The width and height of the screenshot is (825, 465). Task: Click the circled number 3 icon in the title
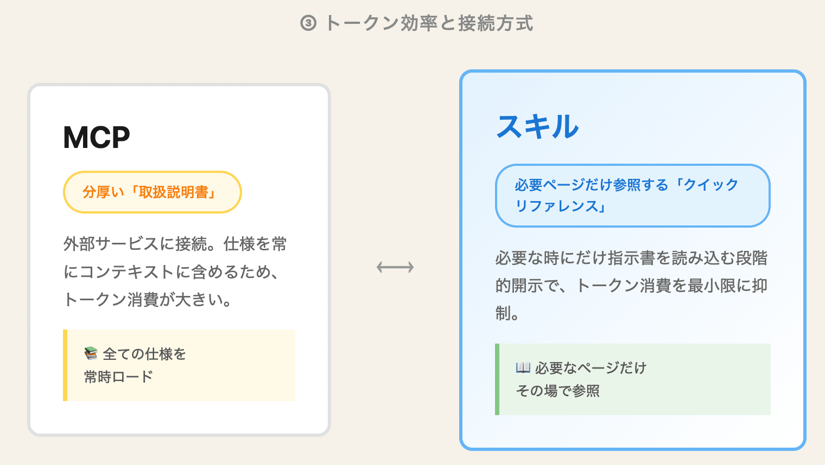click(308, 23)
